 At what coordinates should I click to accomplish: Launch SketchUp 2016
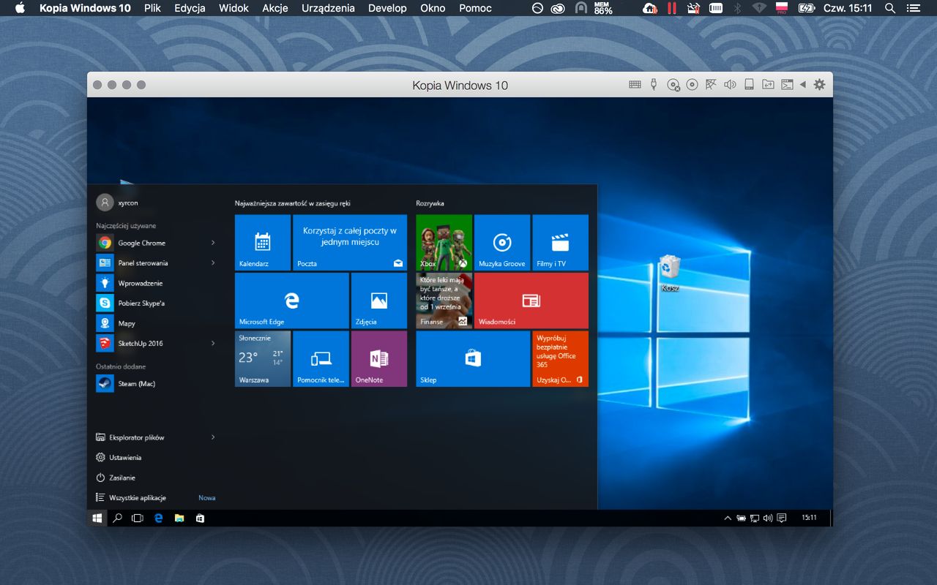(x=156, y=343)
